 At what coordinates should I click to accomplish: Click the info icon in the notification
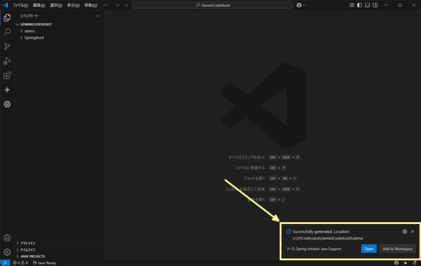(x=289, y=231)
